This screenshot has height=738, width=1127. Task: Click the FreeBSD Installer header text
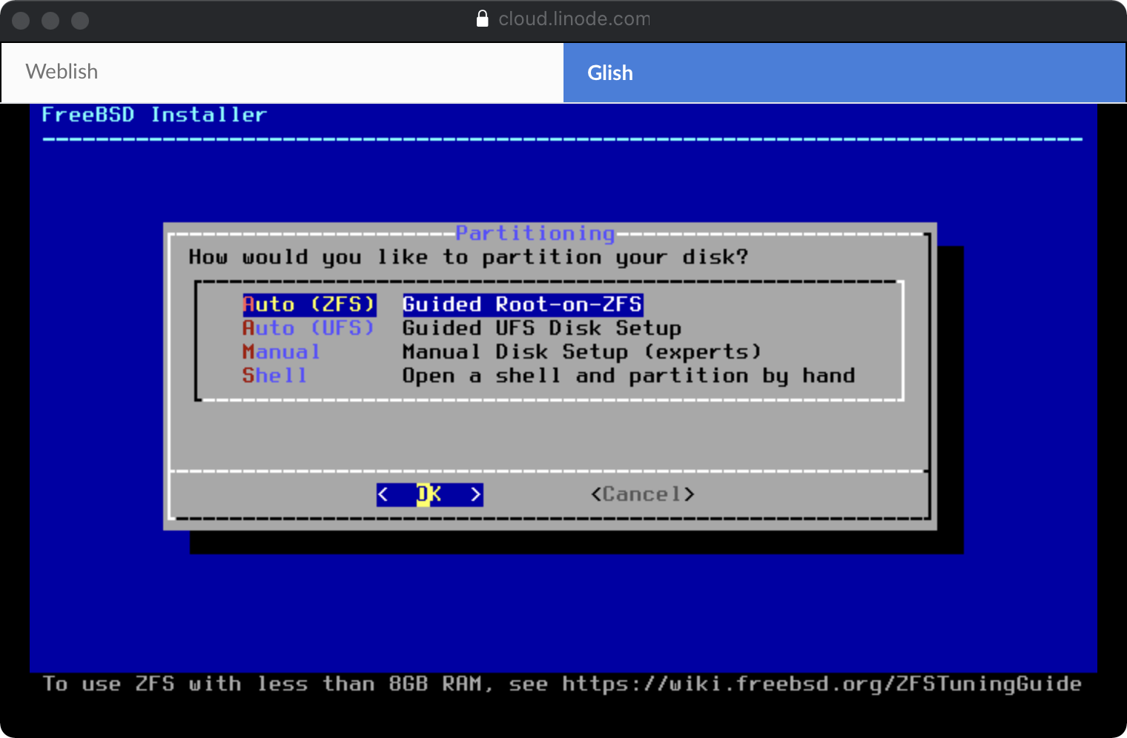coord(153,115)
